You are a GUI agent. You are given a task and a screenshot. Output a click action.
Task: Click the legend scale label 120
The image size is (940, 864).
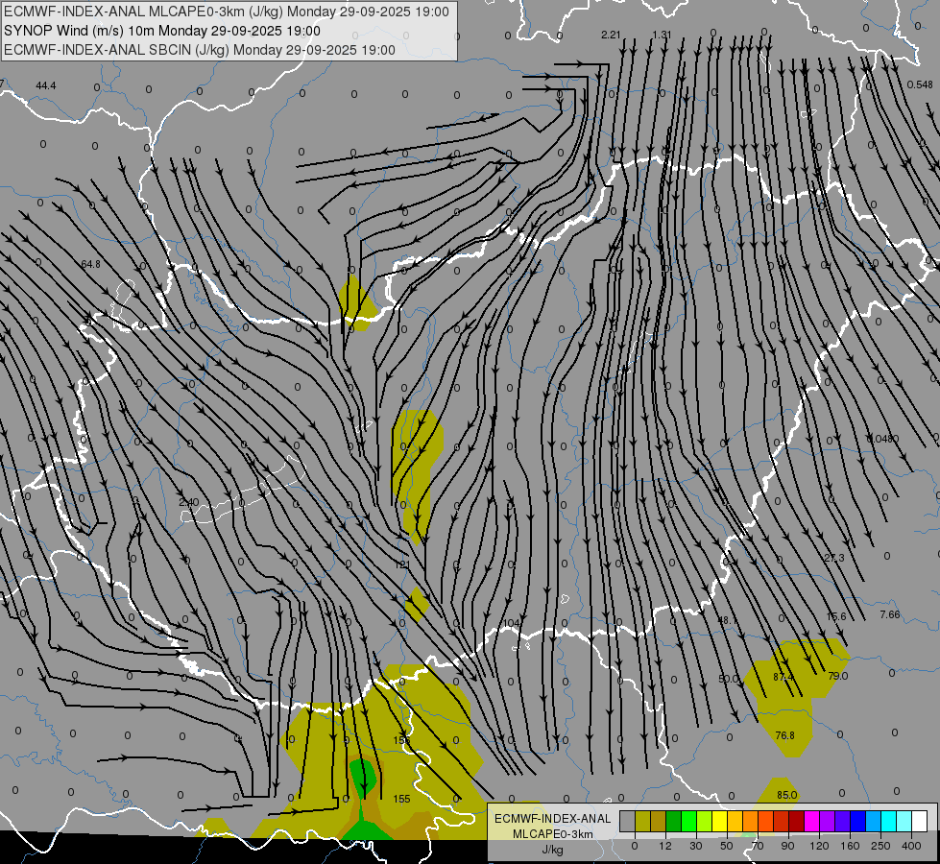tap(818, 846)
